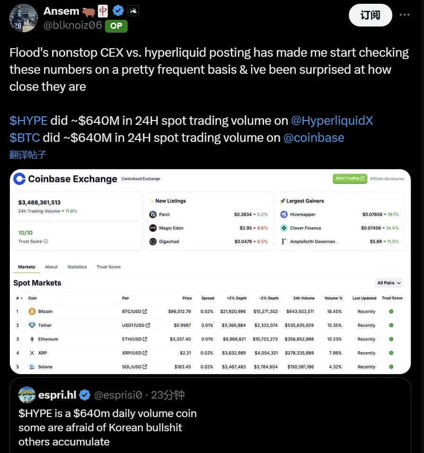Click the Start Trading button

[x=350, y=178]
